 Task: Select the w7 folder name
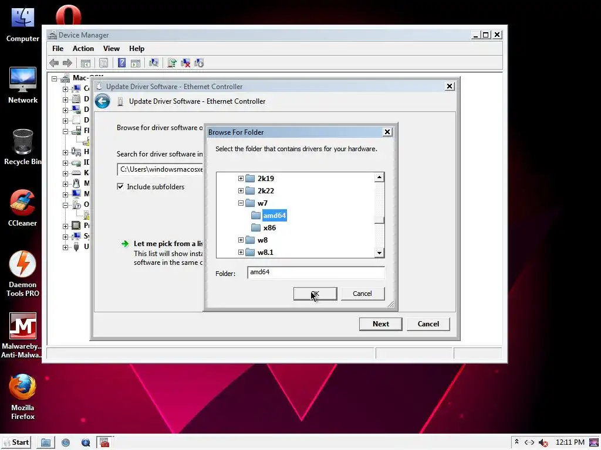[262, 203]
